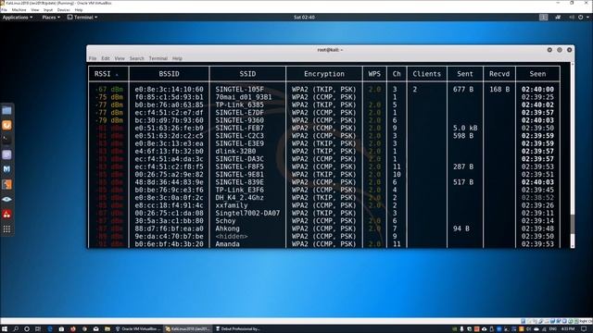Screen dimensions: 593x333
Task: Switch to Debut Professional taskbar button
Action: coord(238,329)
